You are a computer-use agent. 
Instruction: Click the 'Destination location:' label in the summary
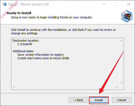click(x=26, y=41)
